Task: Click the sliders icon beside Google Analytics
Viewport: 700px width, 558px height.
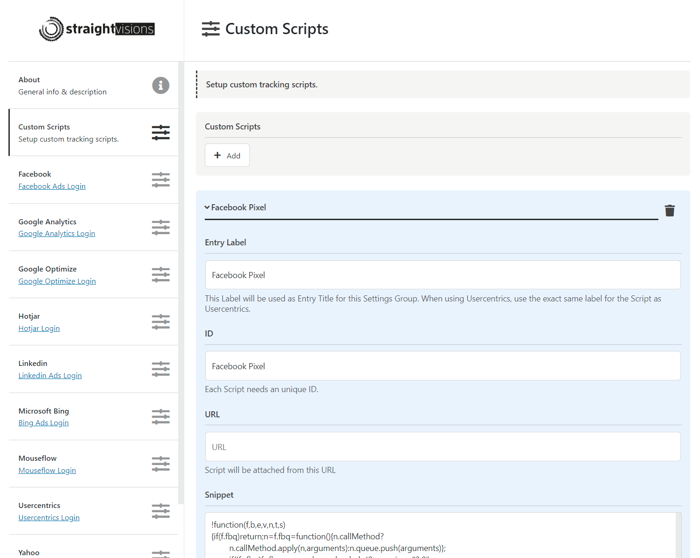Action: click(x=160, y=228)
